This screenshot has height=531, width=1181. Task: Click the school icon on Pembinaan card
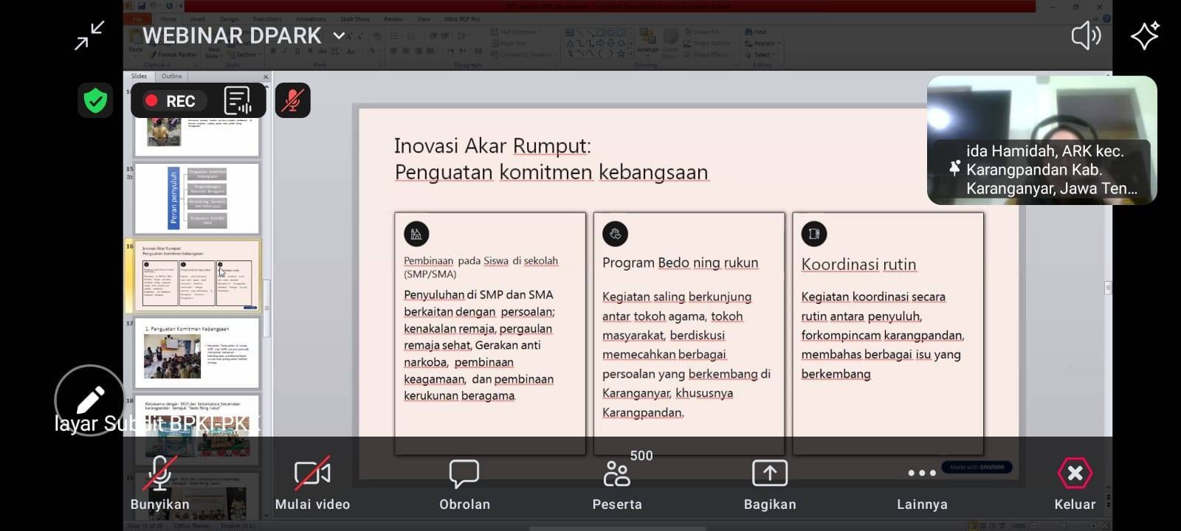(x=416, y=234)
